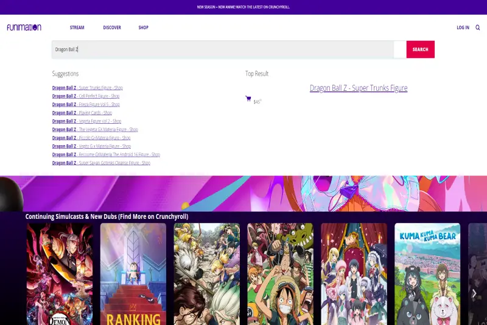Click the Crunchyroll new season top banner
487x325 pixels.
tap(243, 7)
